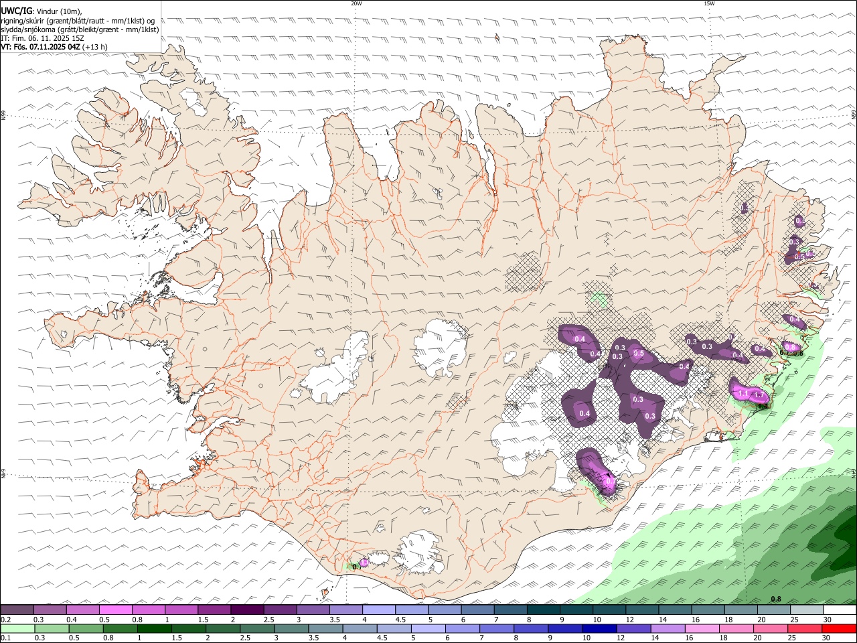Click the '15W' longitude label
The height and width of the screenshot is (643, 857).
coord(709,3)
